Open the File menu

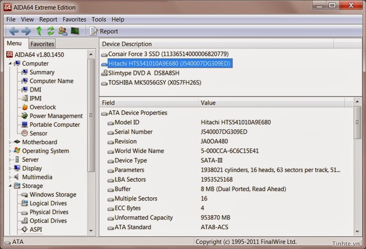(11, 19)
